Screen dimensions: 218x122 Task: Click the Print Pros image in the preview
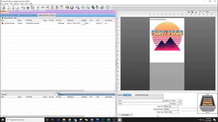click(x=167, y=37)
